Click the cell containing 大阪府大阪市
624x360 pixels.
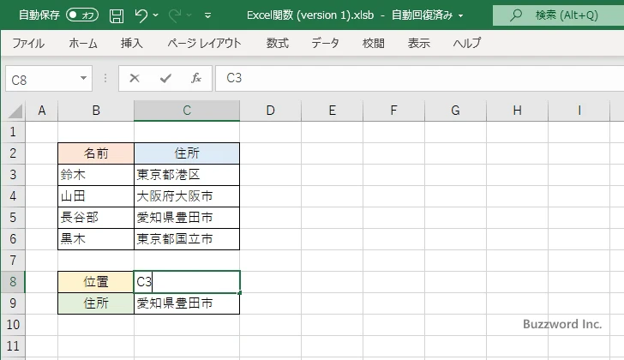coord(187,196)
